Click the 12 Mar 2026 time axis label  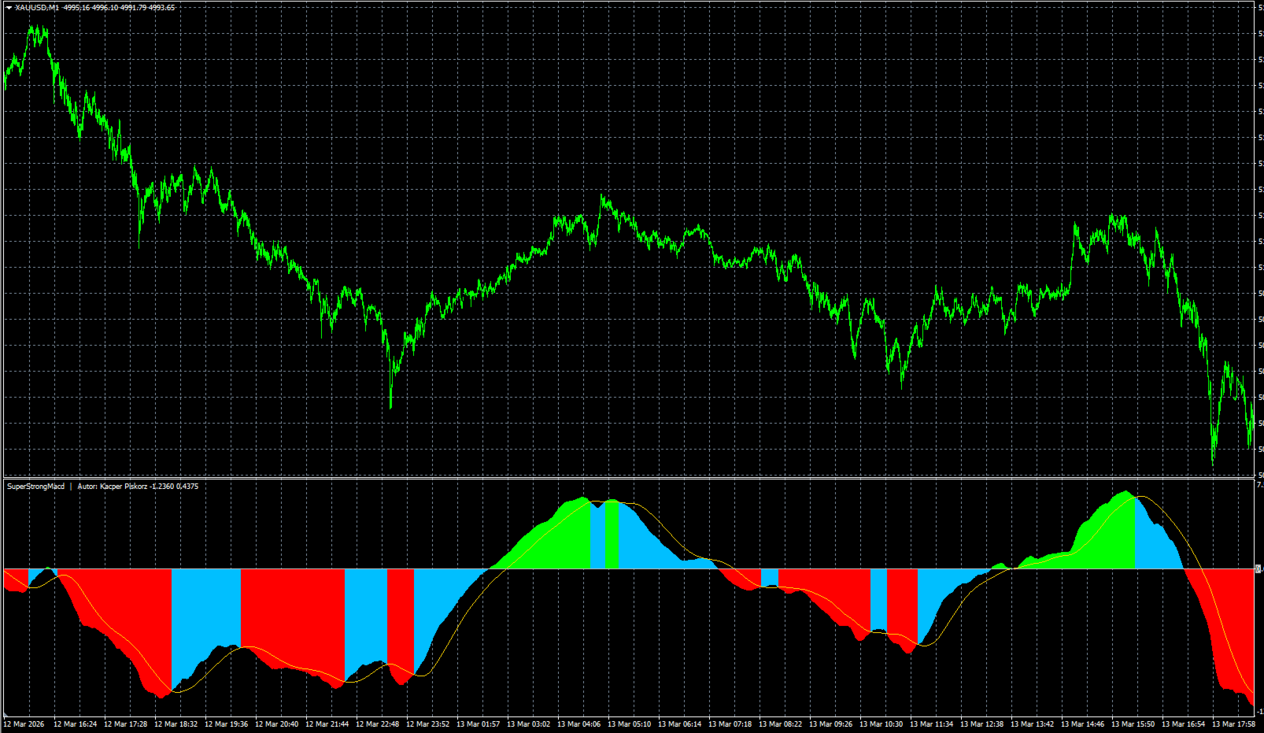pyautogui.click(x=24, y=724)
